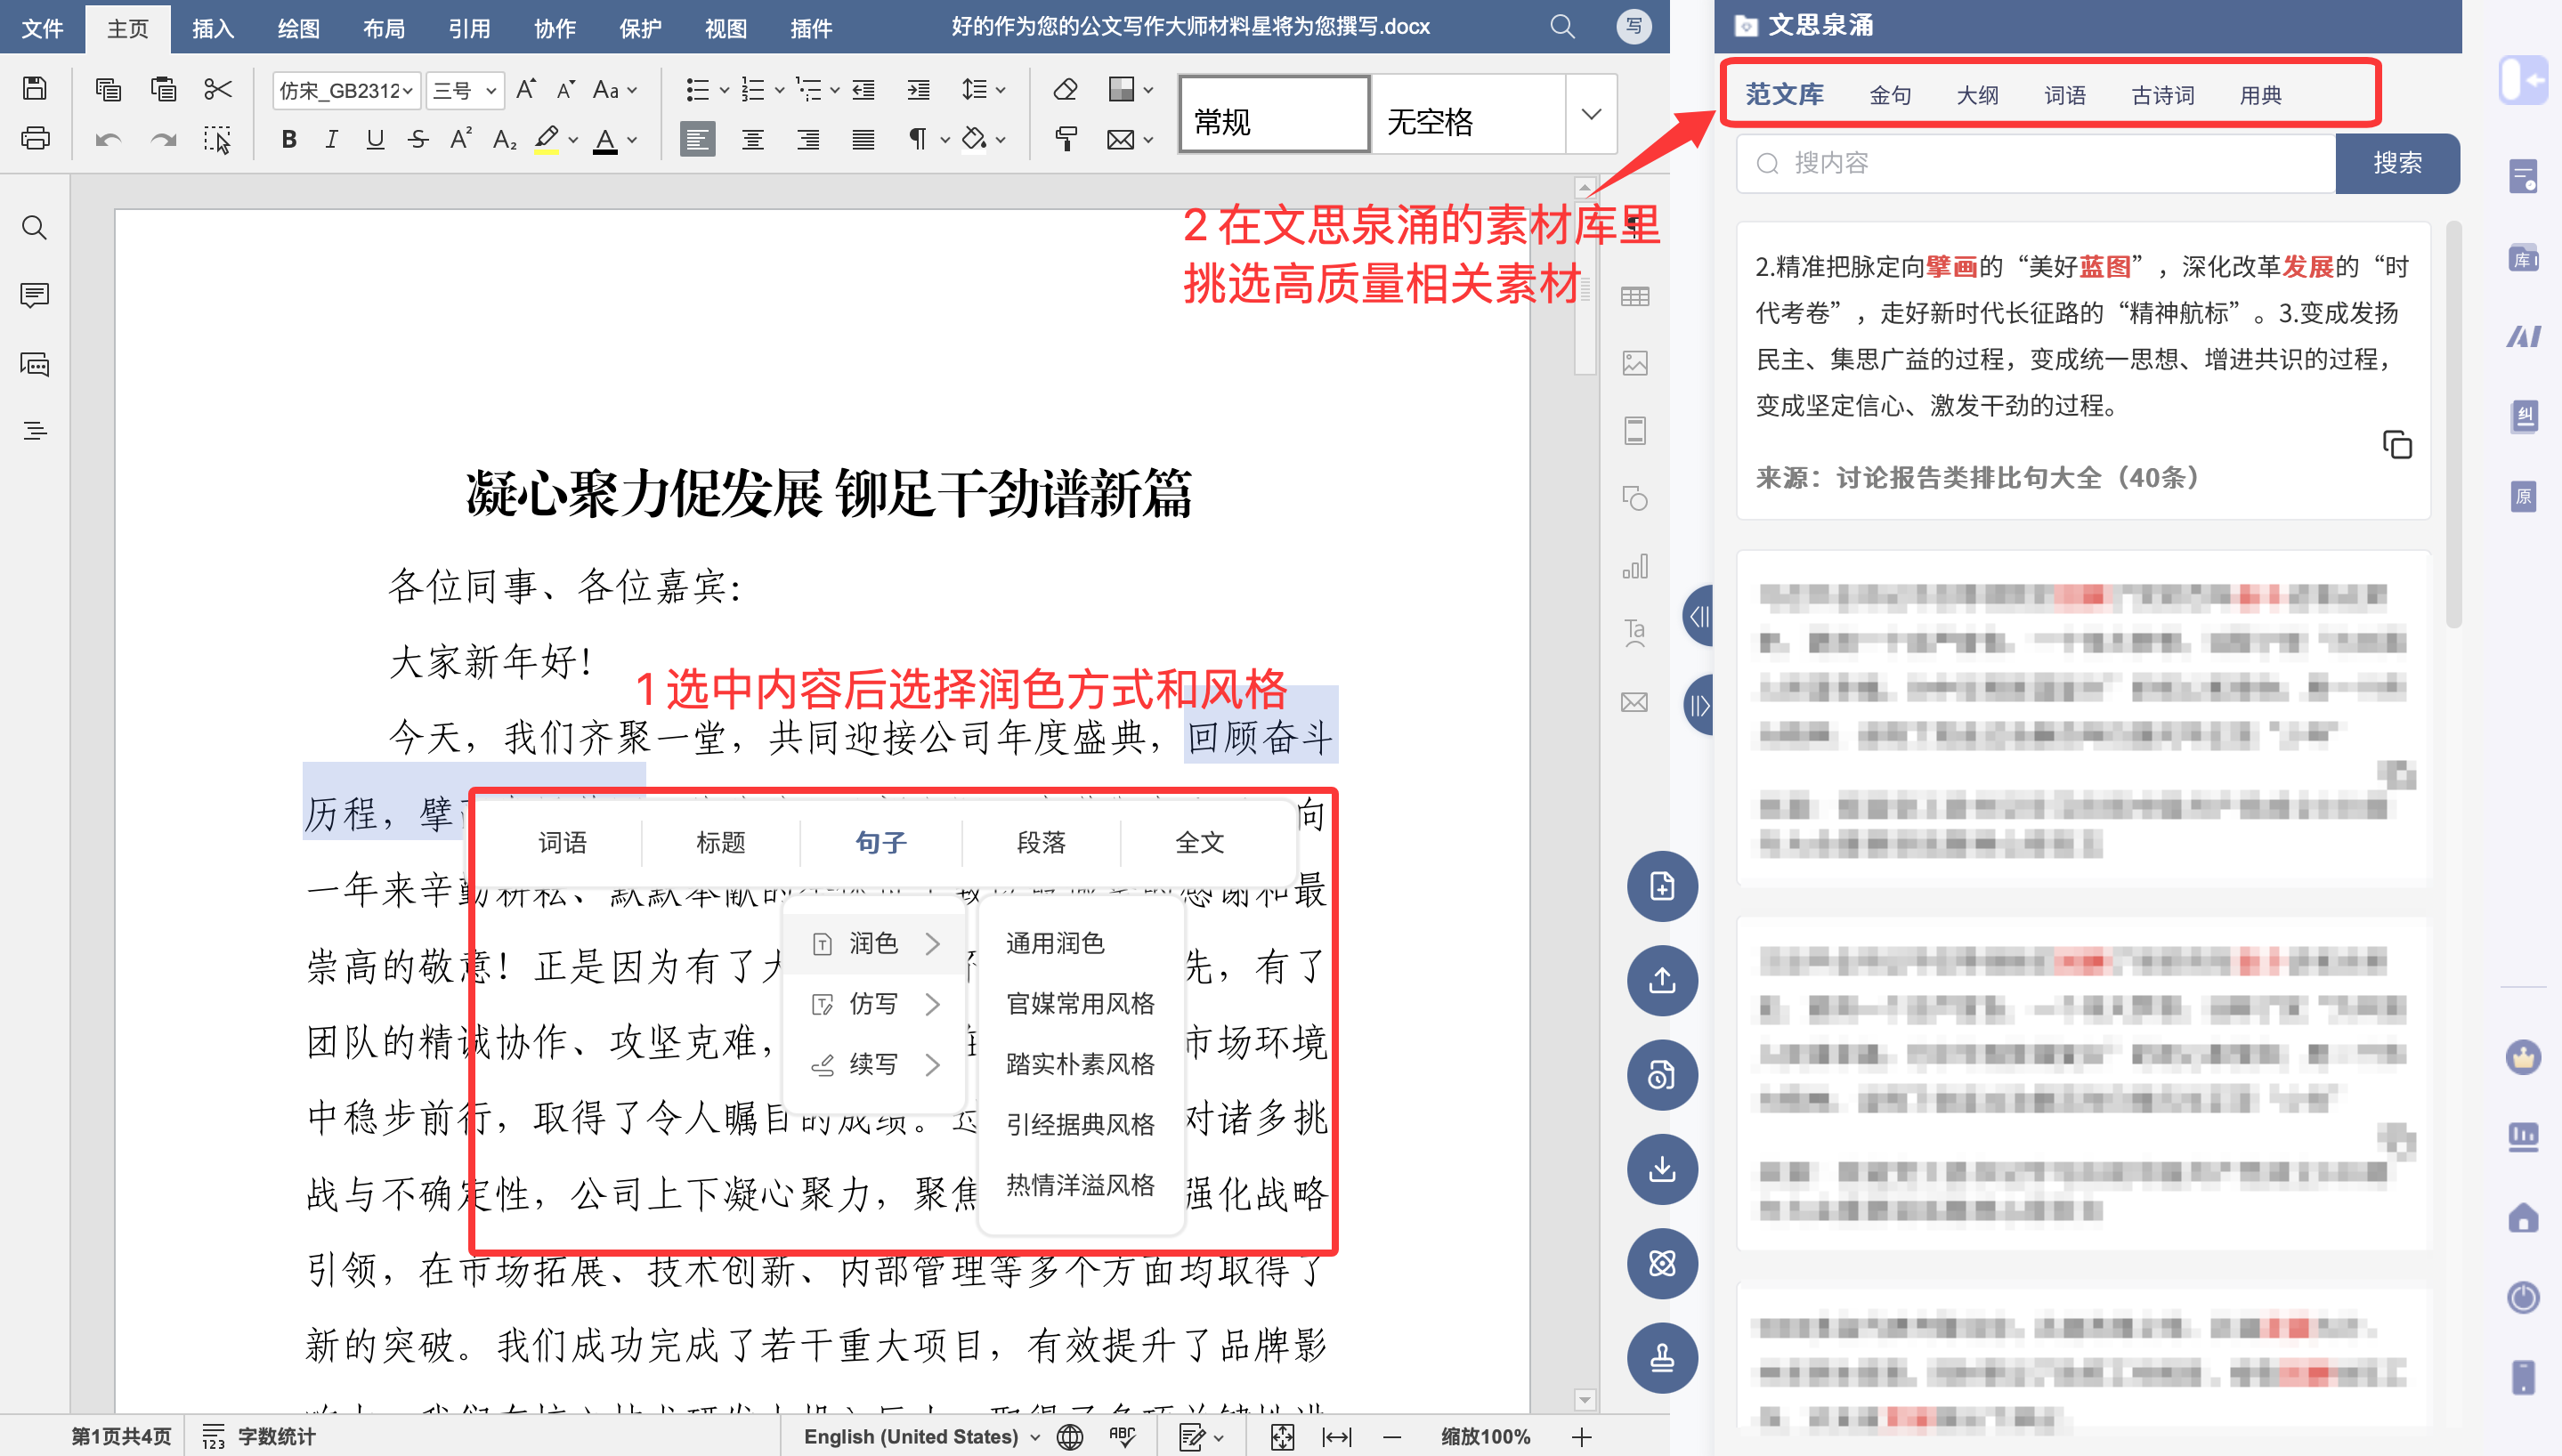Redo the last action
This screenshot has width=2562, height=1456.
[x=163, y=140]
